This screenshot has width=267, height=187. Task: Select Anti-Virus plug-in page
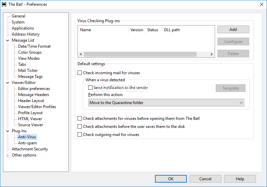tap(27, 137)
